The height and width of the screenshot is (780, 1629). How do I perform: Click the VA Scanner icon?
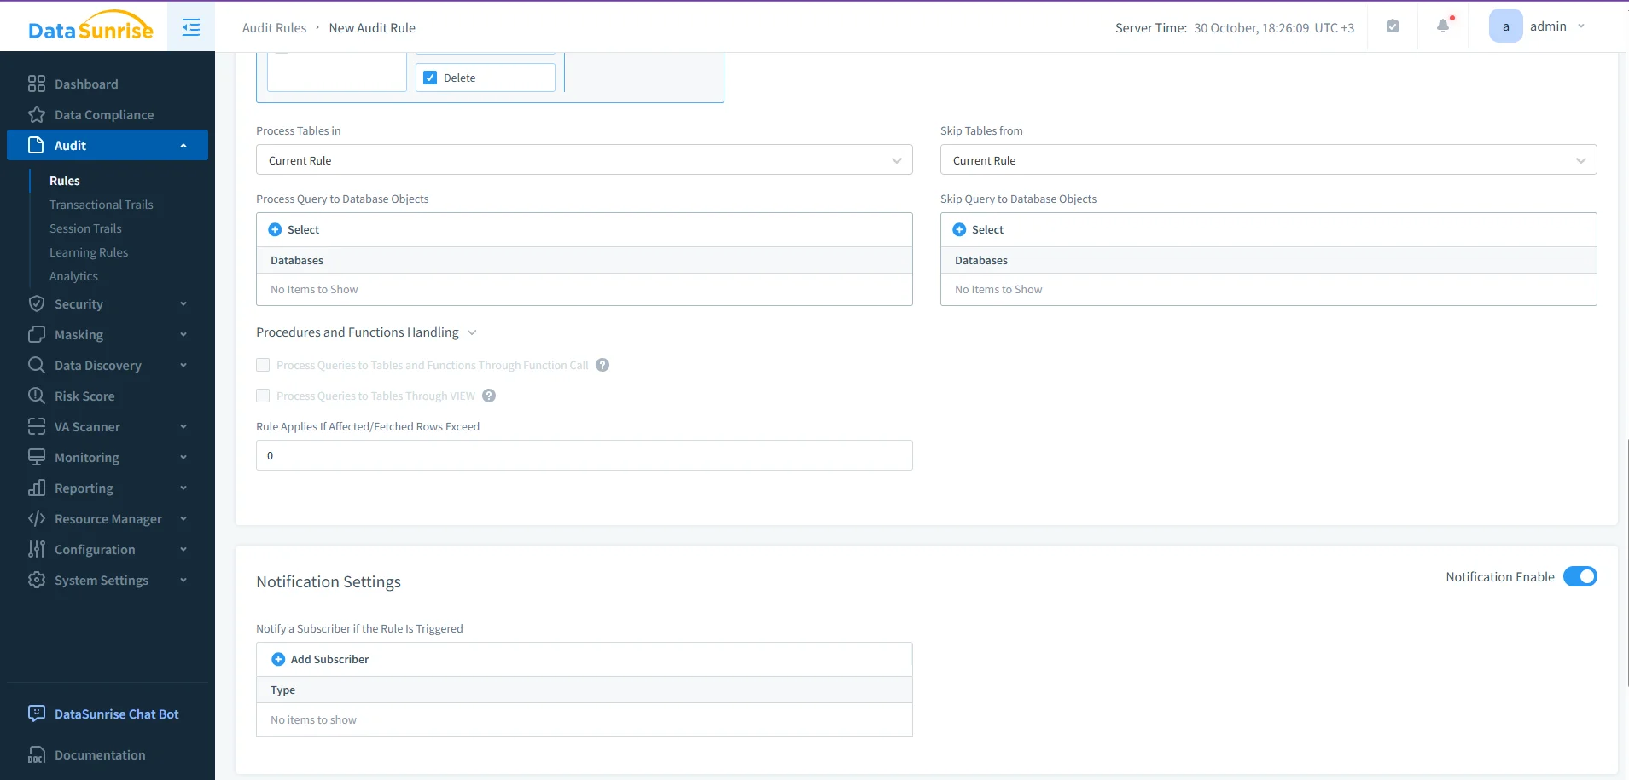pos(36,426)
